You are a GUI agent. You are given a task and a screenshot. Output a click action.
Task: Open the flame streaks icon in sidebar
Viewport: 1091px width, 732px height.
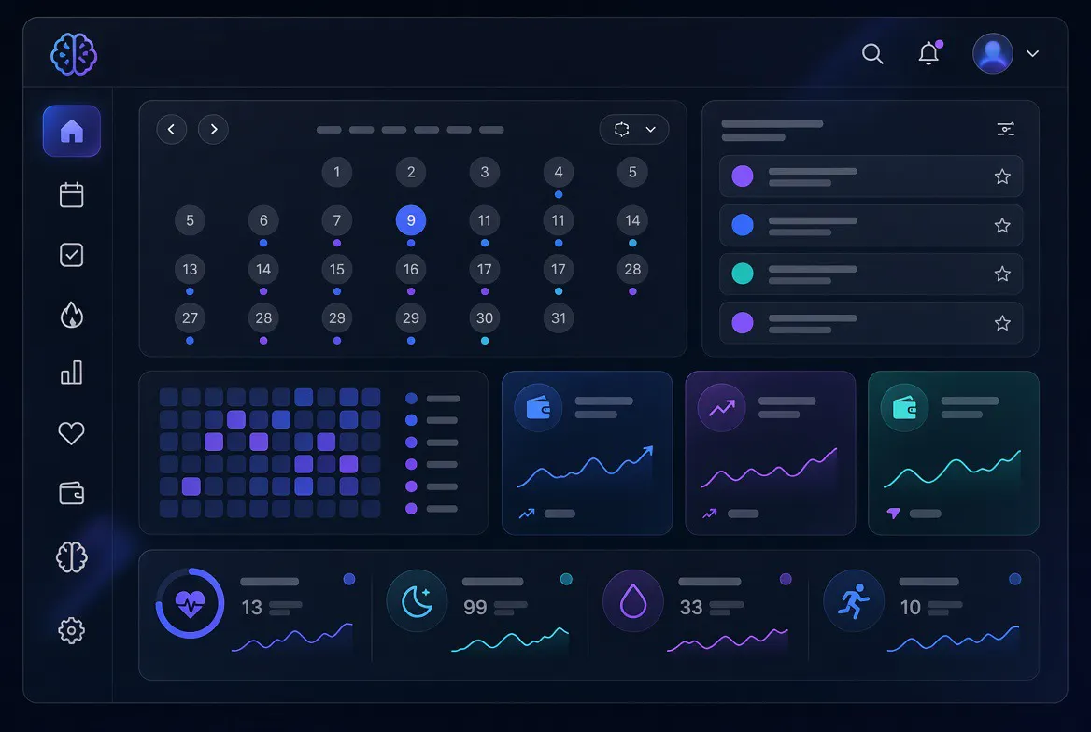pyautogui.click(x=72, y=316)
